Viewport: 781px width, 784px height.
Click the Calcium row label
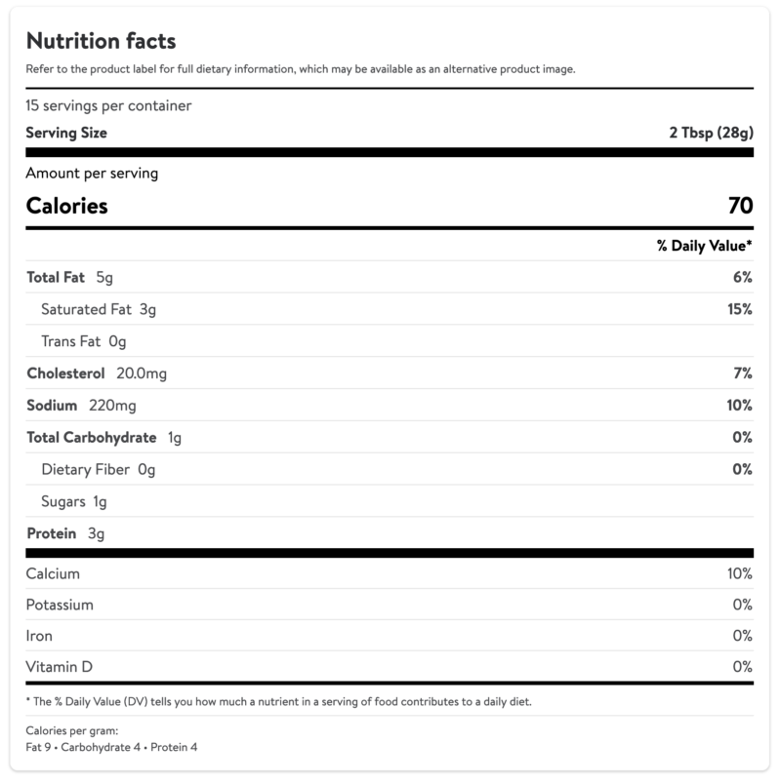point(53,573)
